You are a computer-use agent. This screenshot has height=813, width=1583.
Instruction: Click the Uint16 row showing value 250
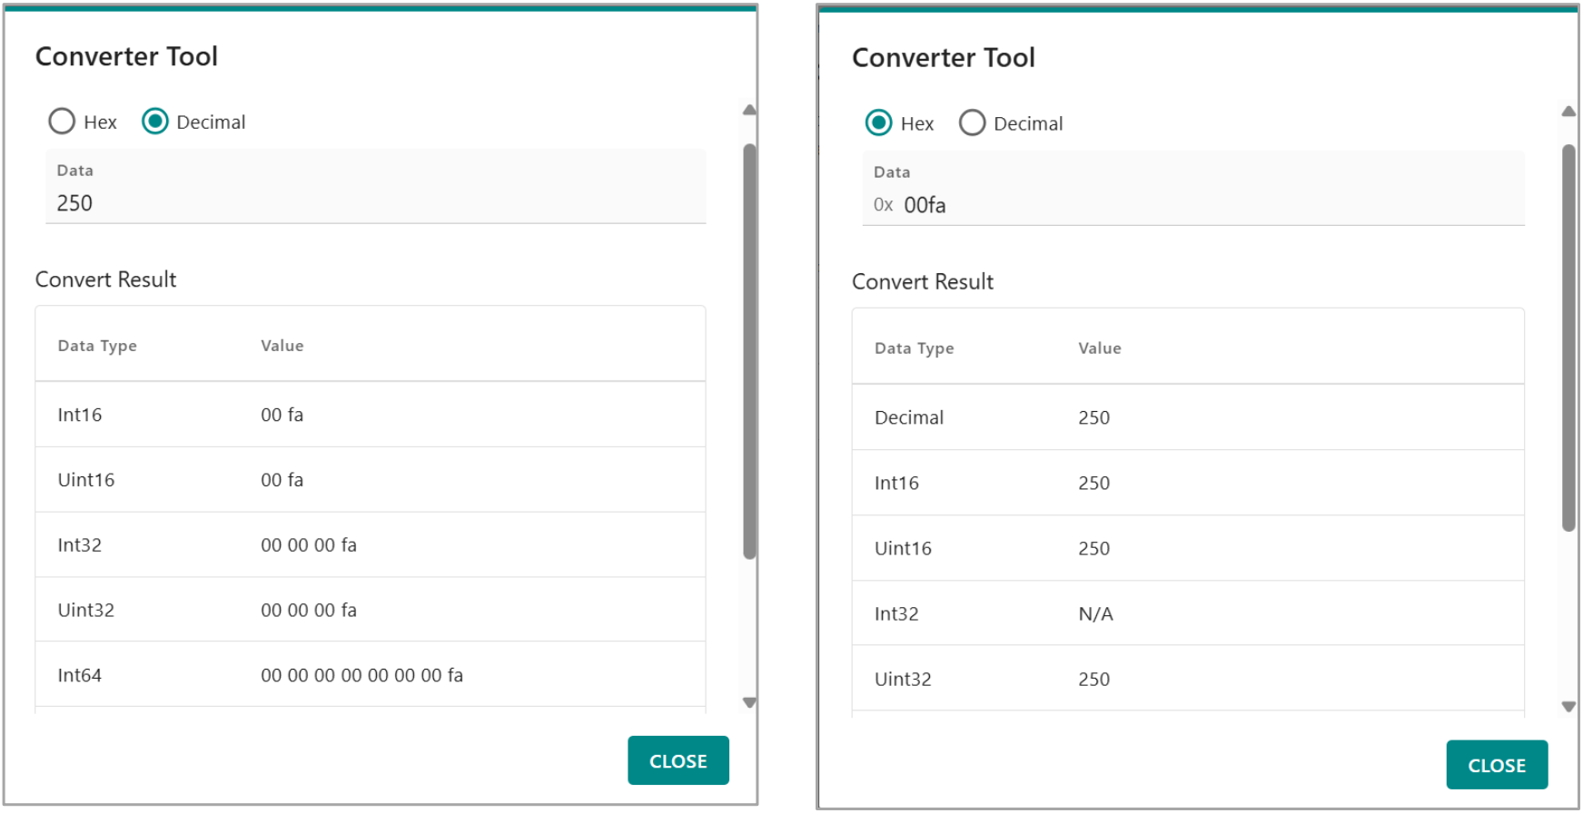1187,548
